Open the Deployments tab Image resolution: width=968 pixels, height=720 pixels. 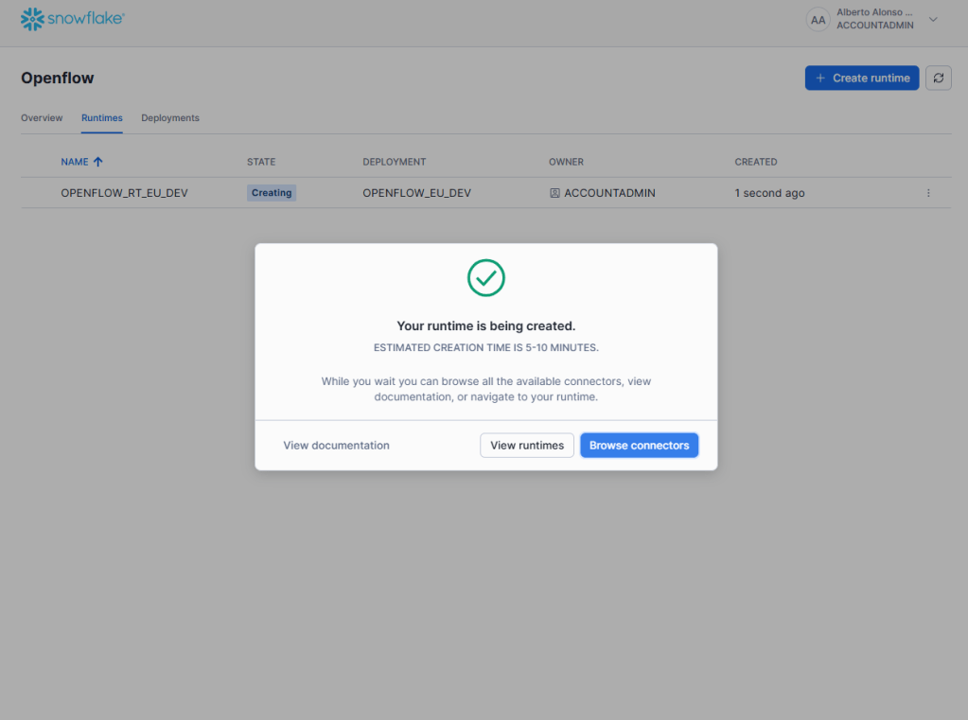pos(170,118)
